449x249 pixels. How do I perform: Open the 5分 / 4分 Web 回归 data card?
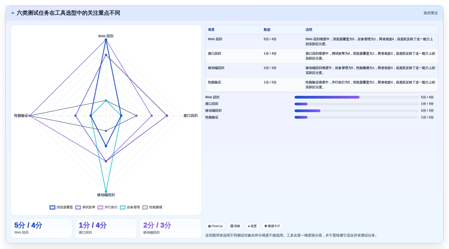(x=41, y=228)
